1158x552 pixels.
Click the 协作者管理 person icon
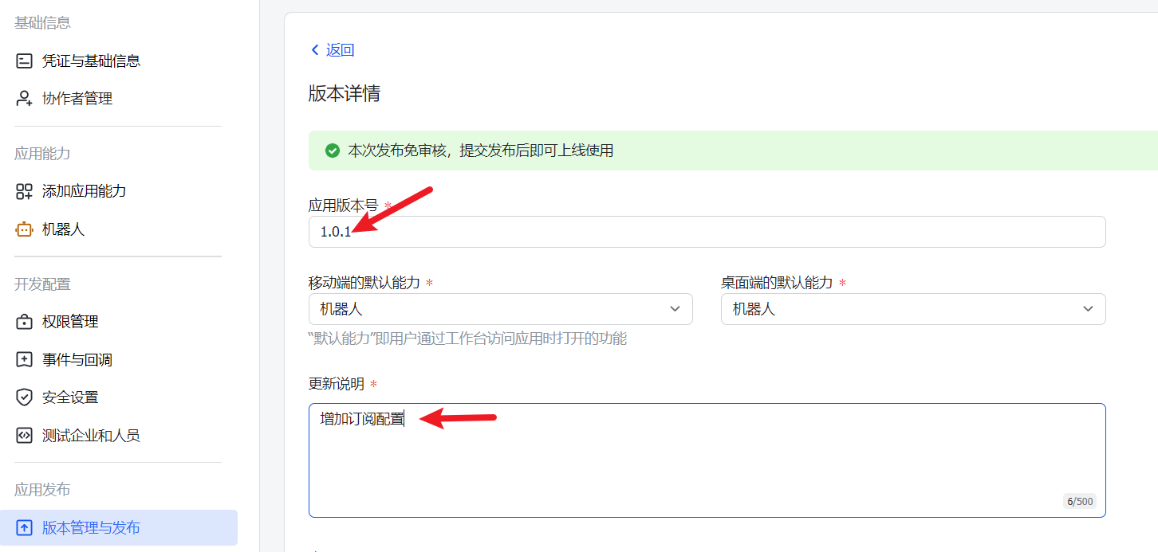24,99
